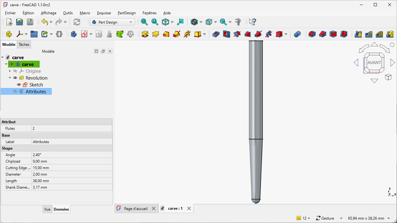The width and height of the screenshot is (397, 223).
Task: Click the Create sketch icon
Action: [84, 34]
